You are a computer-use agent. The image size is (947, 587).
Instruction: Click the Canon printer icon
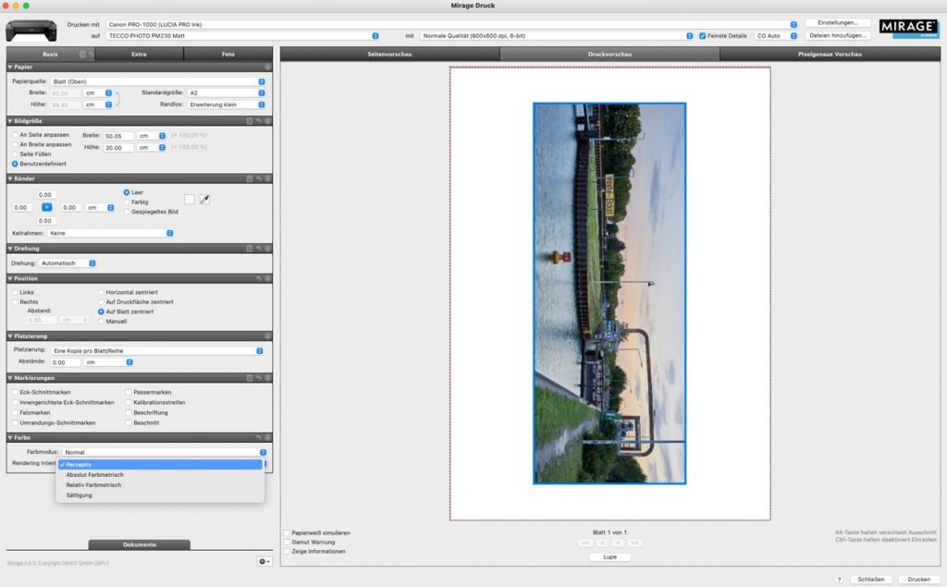click(x=31, y=31)
